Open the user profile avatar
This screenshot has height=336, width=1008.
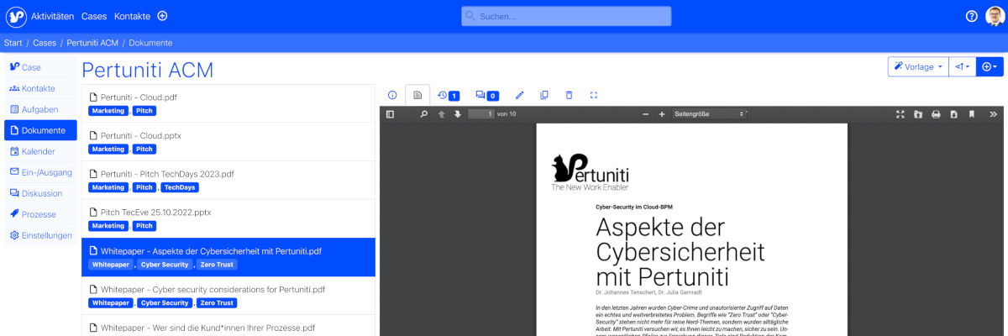click(995, 16)
